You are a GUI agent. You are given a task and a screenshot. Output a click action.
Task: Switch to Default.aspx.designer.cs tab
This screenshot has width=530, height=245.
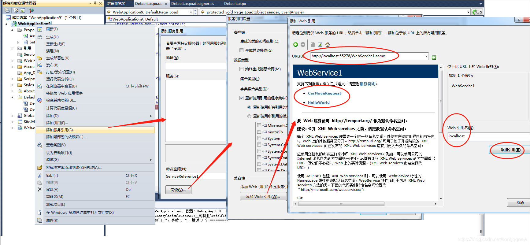(x=193, y=4)
